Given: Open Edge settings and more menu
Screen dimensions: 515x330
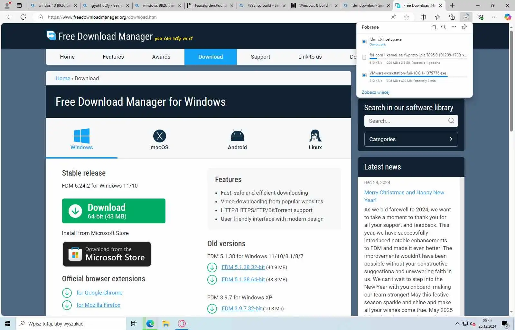Looking at the screenshot, I should point(494,17).
